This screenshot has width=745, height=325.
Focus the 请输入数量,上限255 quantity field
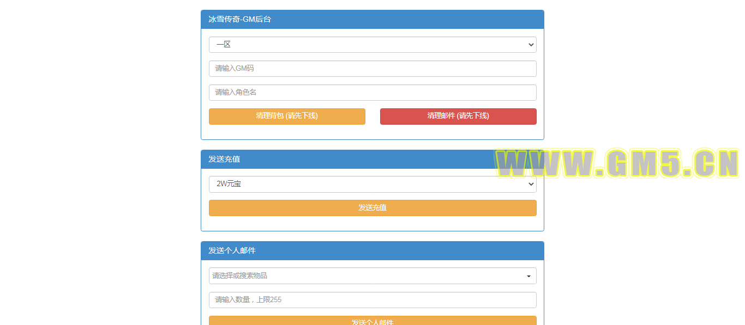(x=372, y=300)
